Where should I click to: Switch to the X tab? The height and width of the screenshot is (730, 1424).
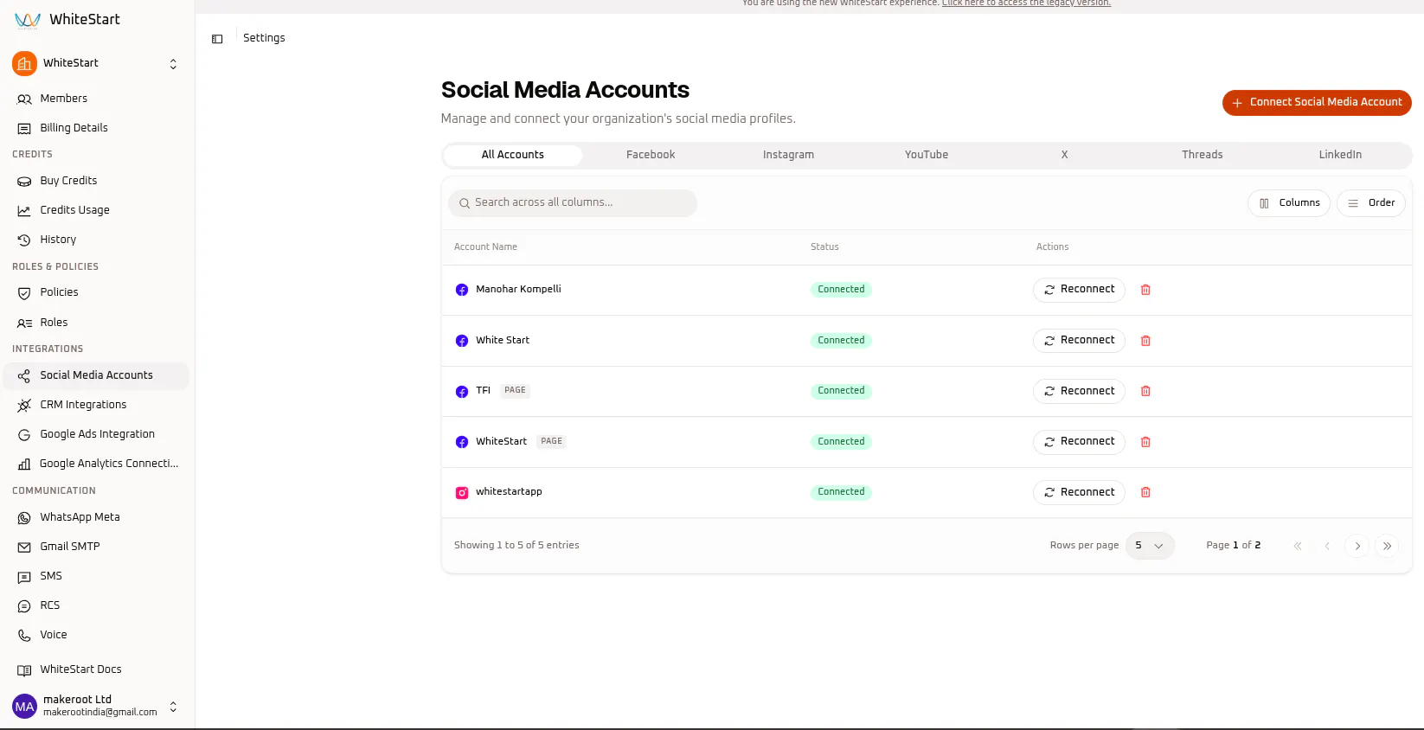tap(1064, 155)
